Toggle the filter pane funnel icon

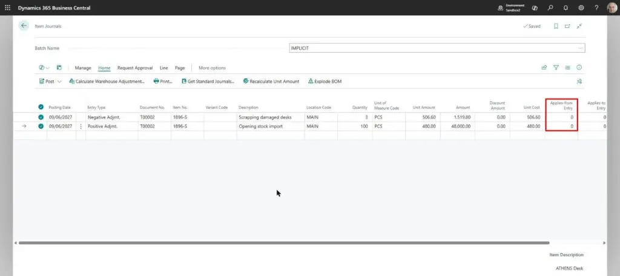(556, 68)
